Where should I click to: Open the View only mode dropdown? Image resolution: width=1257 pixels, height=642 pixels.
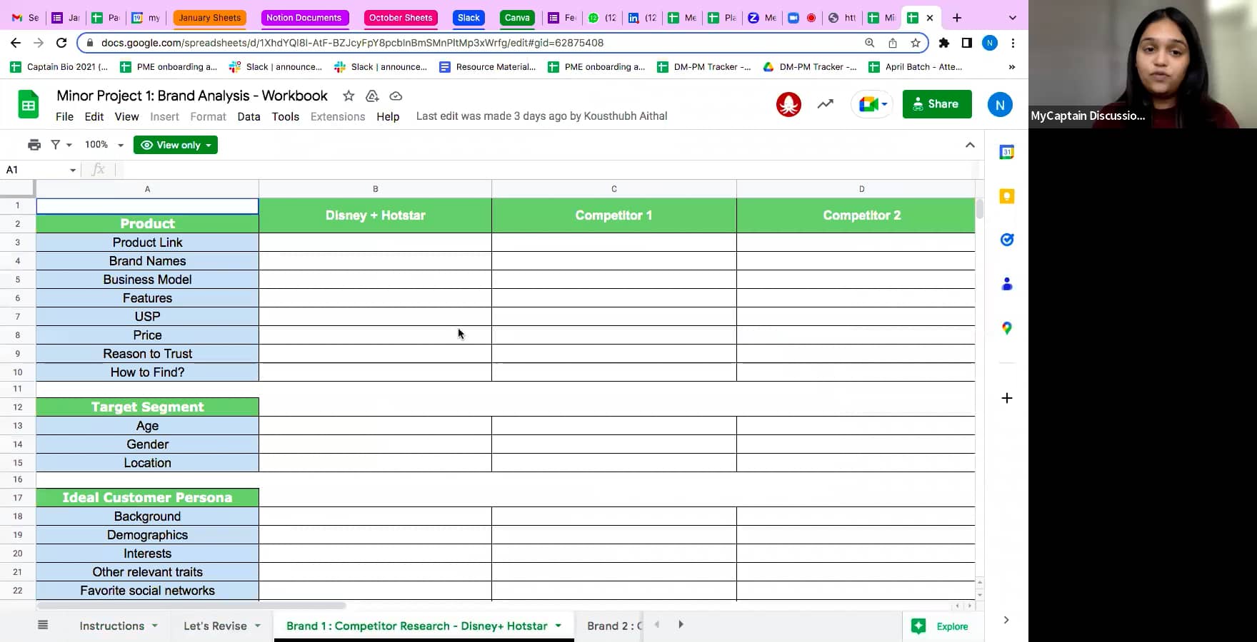point(176,145)
